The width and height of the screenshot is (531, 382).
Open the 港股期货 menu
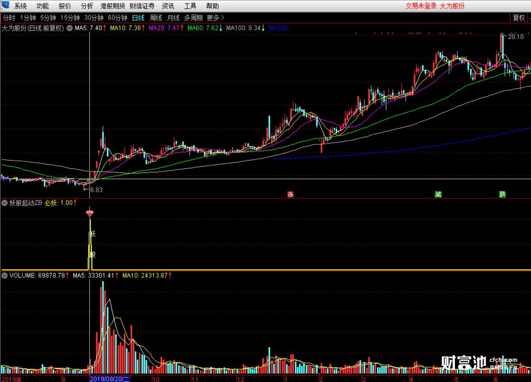click(112, 6)
